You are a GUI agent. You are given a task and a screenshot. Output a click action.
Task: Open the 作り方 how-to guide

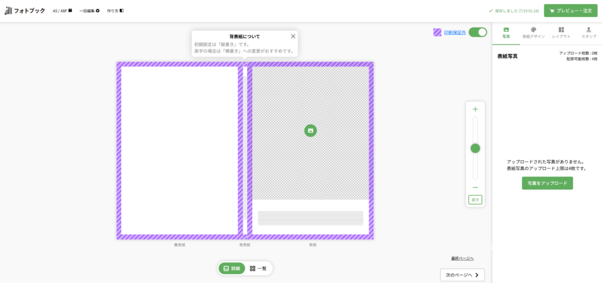pyautogui.click(x=115, y=11)
